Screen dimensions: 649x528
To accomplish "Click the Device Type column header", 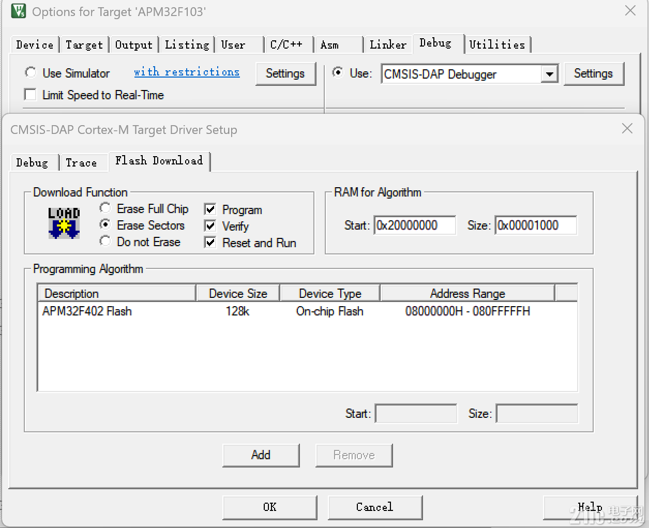I will 330,293.
